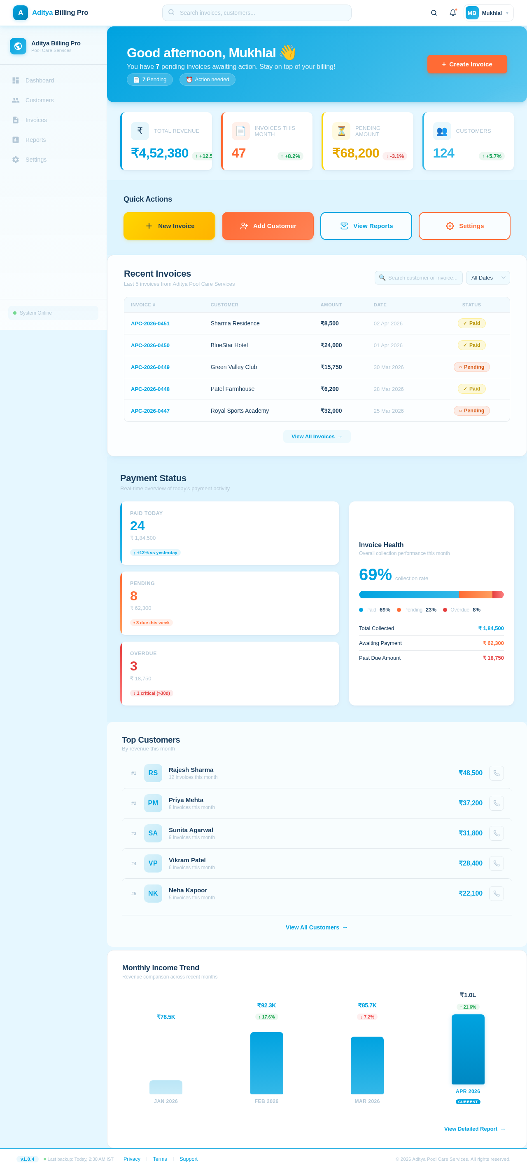The width and height of the screenshot is (527, 1169).
Task: Click the Paid Today card
Action: click(x=229, y=533)
